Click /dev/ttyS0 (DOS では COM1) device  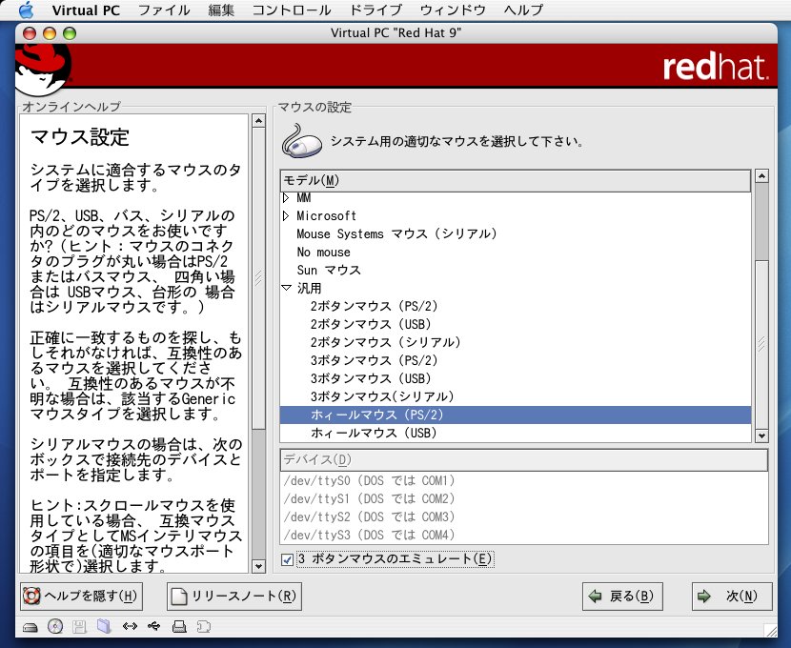(x=524, y=480)
